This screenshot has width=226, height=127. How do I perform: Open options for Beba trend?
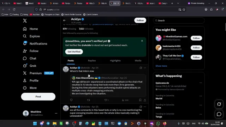pos(201,105)
